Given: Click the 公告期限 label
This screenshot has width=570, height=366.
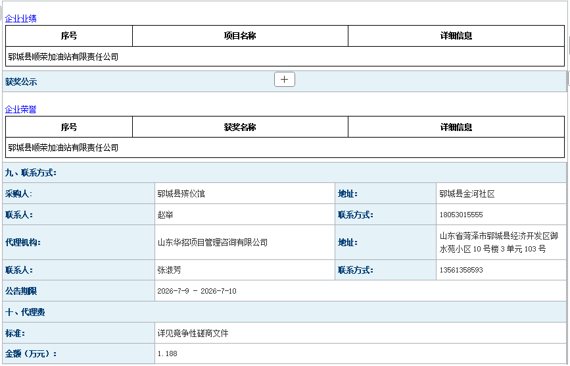Looking at the screenshot, I should (21, 291).
